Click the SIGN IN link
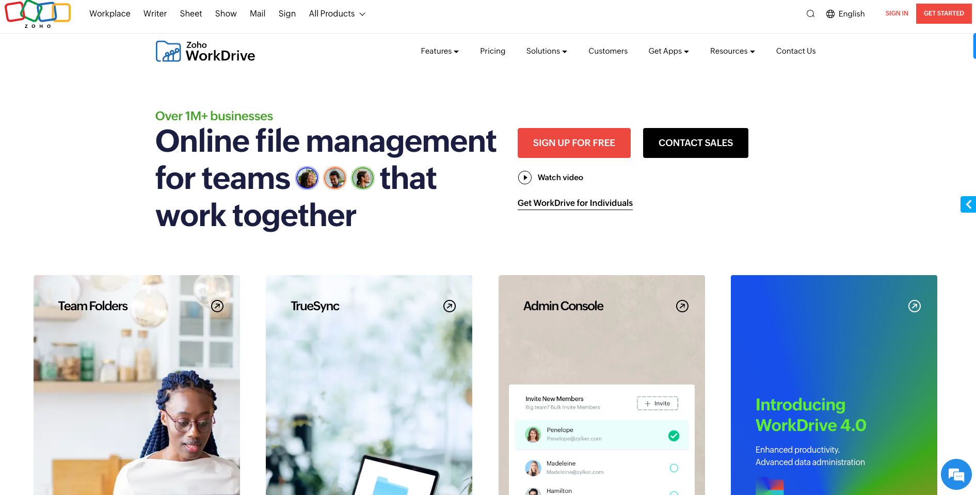This screenshot has width=976, height=495. click(x=897, y=13)
